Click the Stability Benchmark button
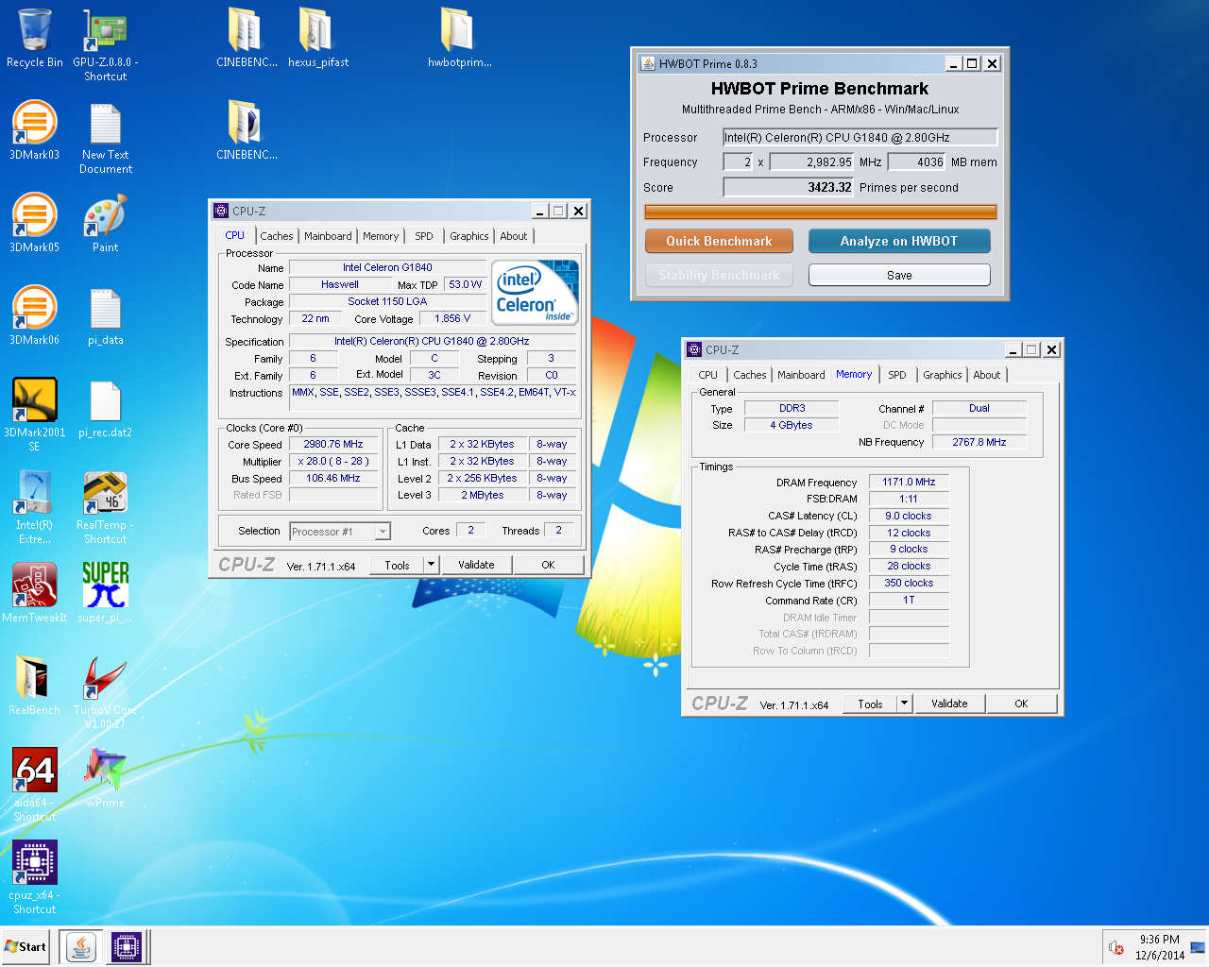 pyautogui.click(x=719, y=275)
